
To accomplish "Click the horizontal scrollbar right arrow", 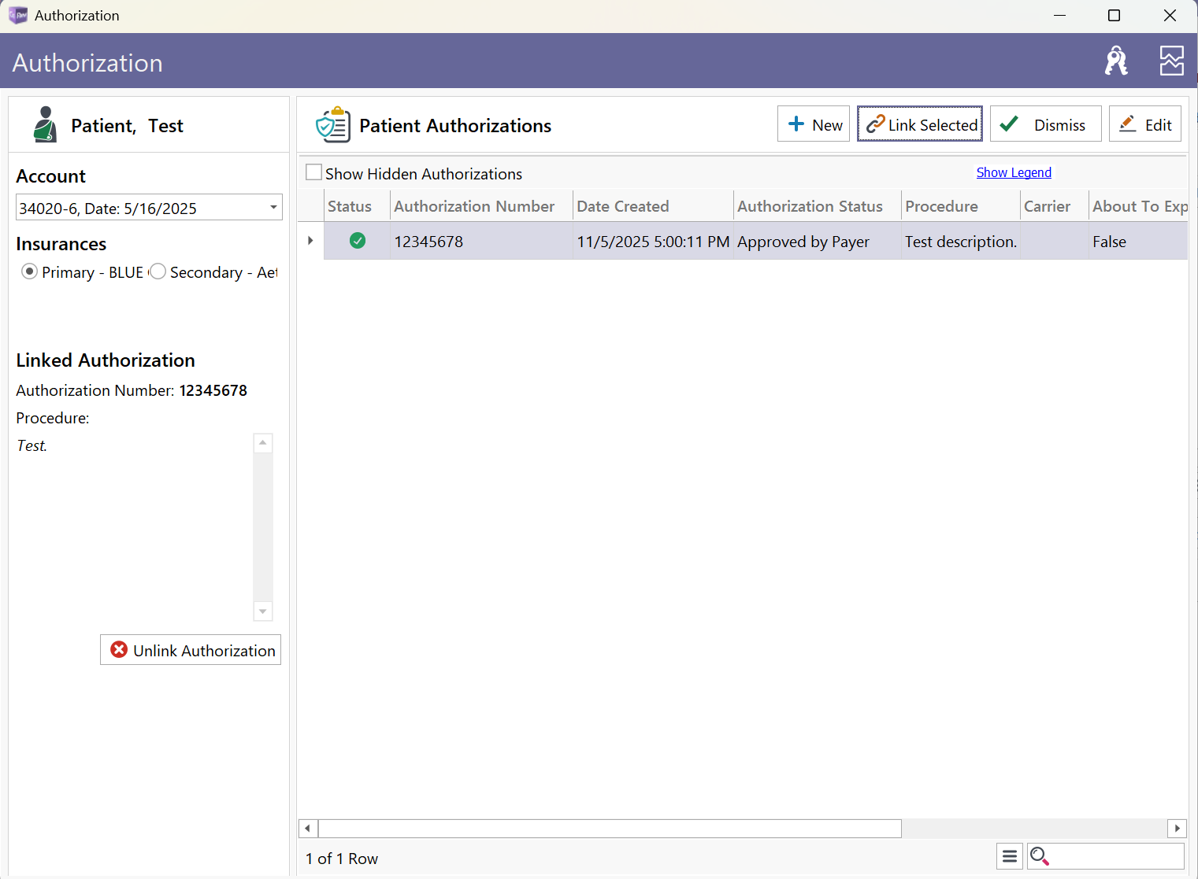I will (x=1177, y=828).
